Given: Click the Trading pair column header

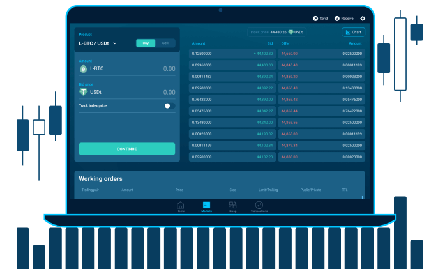Looking at the screenshot, I should click(90, 190).
